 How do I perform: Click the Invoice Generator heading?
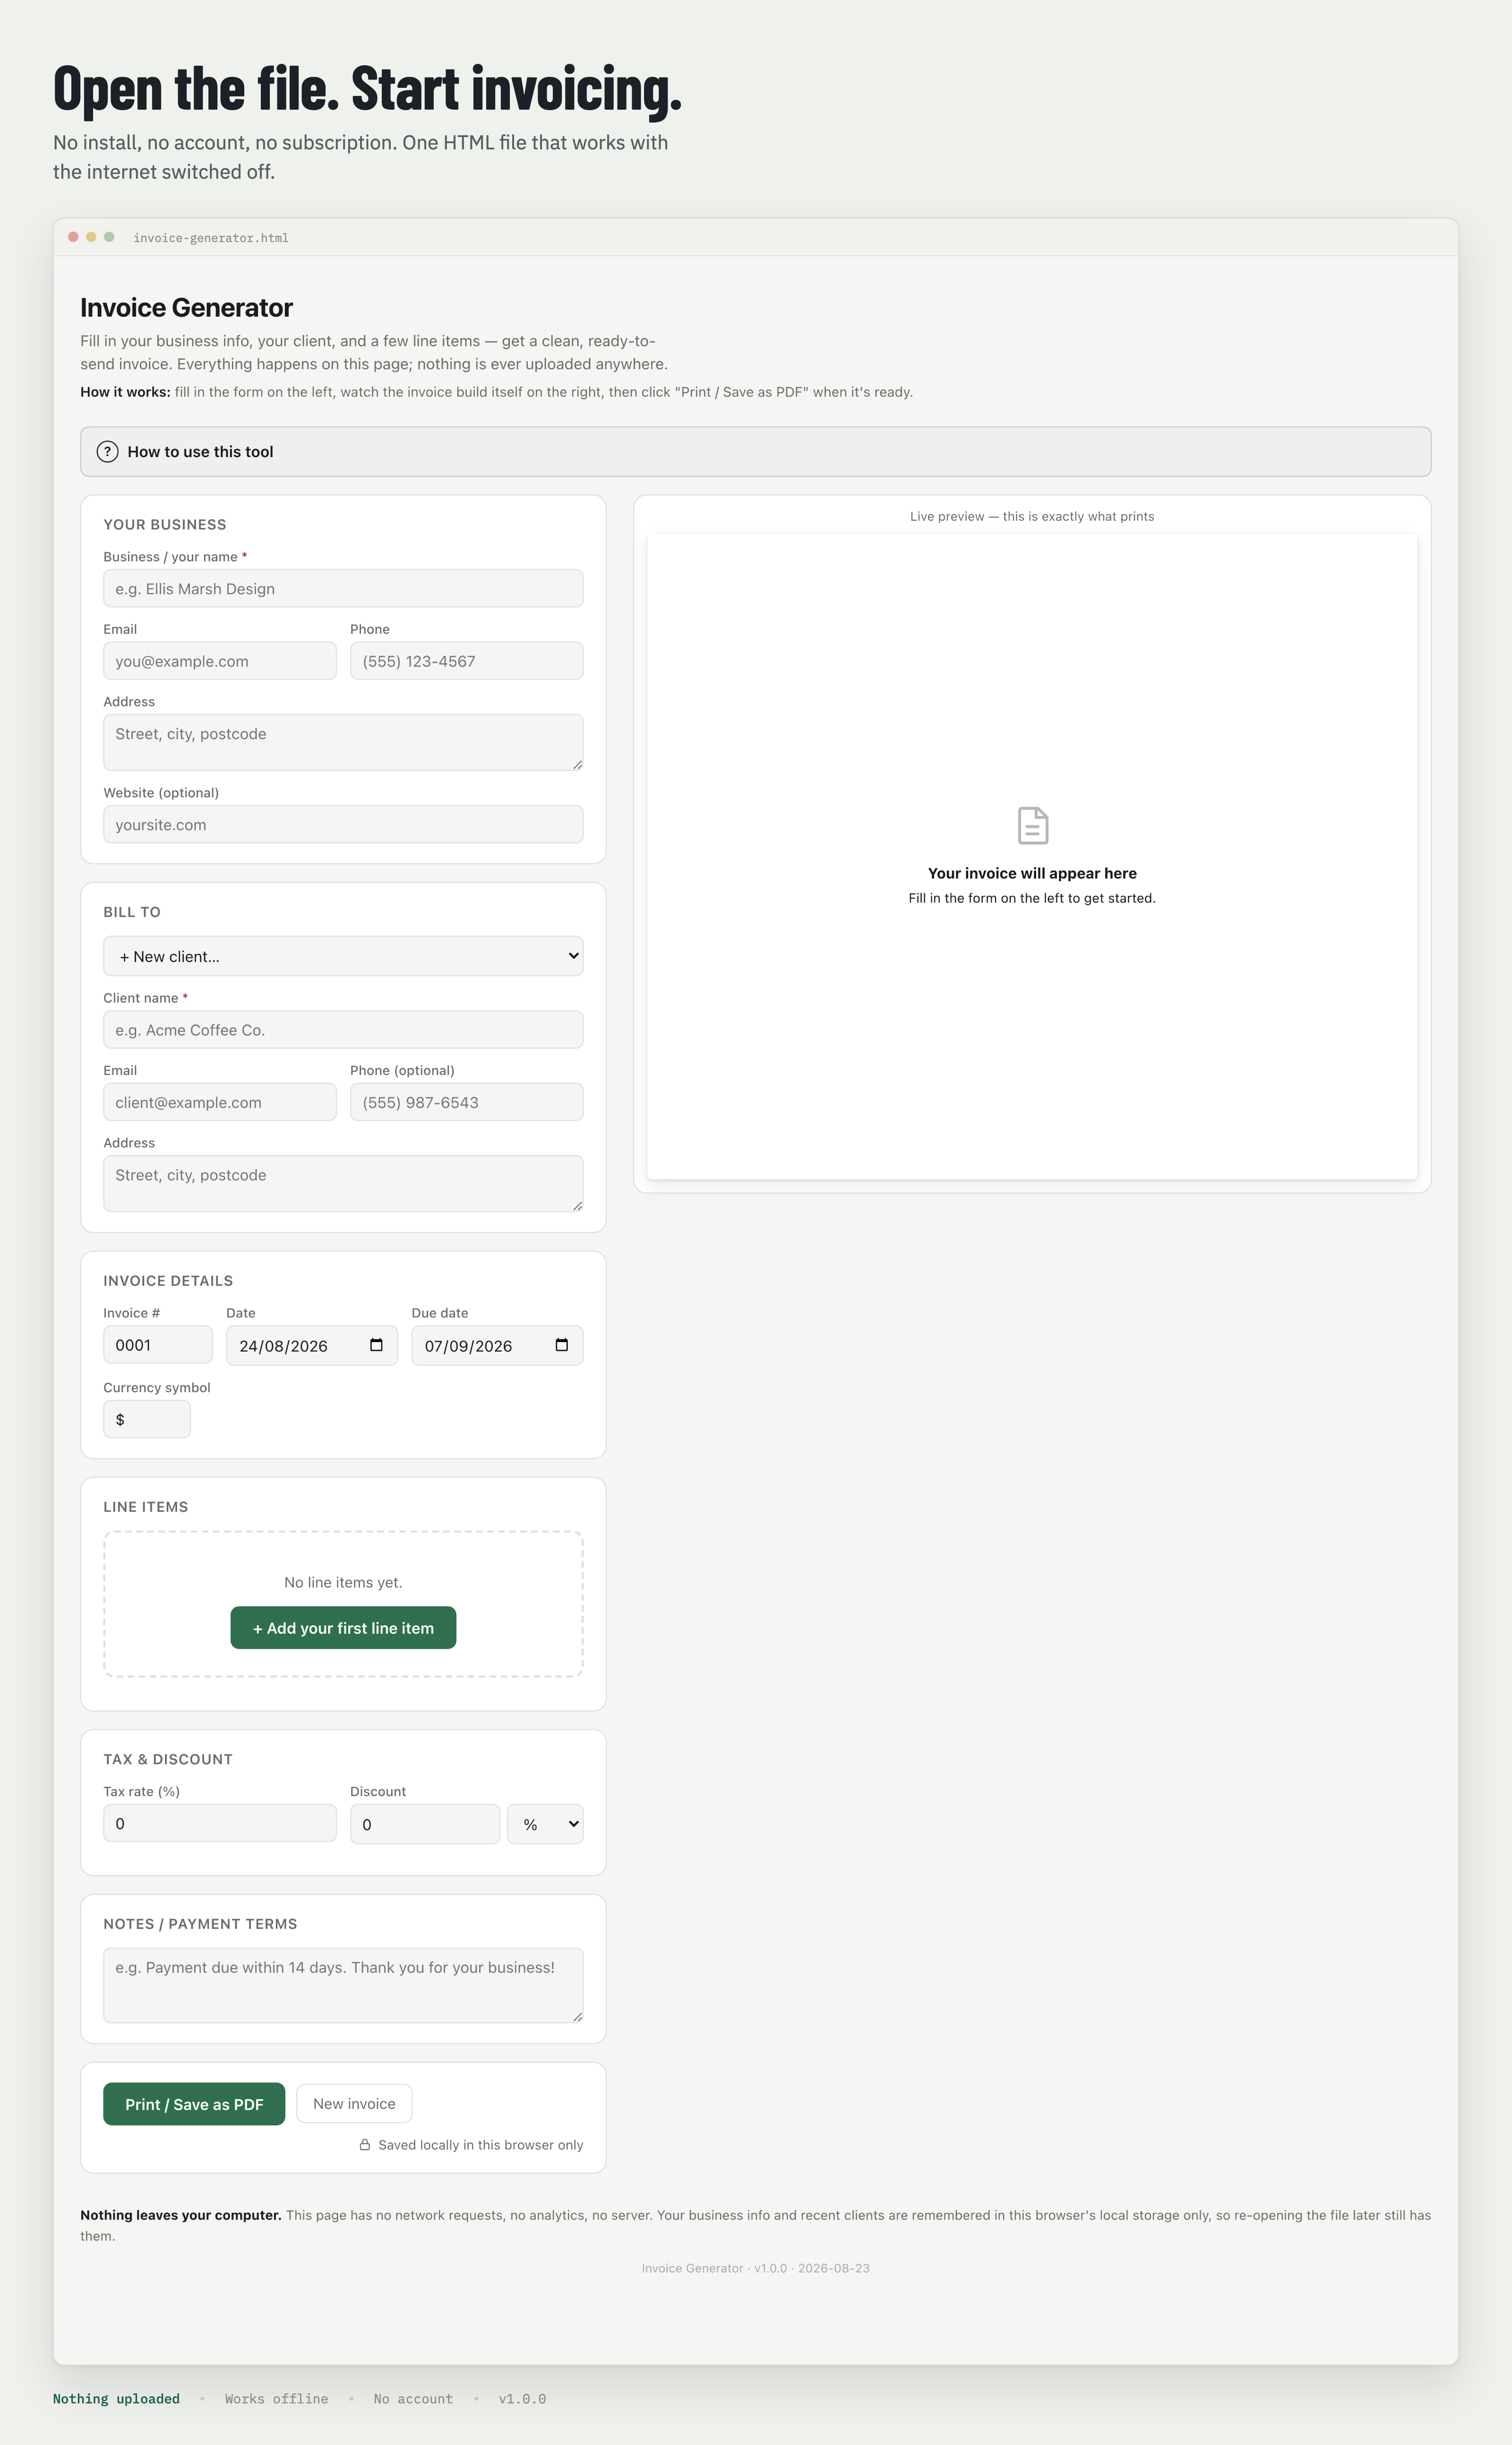coord(187,307)
